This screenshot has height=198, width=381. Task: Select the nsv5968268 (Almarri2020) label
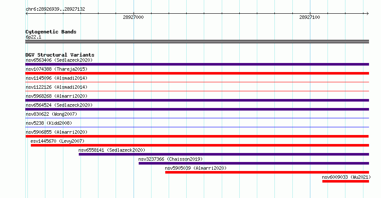57,96
